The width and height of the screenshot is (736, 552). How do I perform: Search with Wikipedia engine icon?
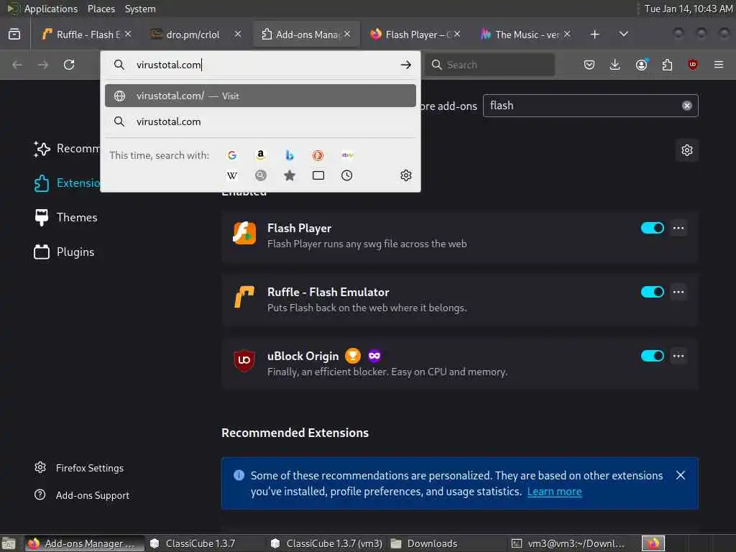(232, 175)
